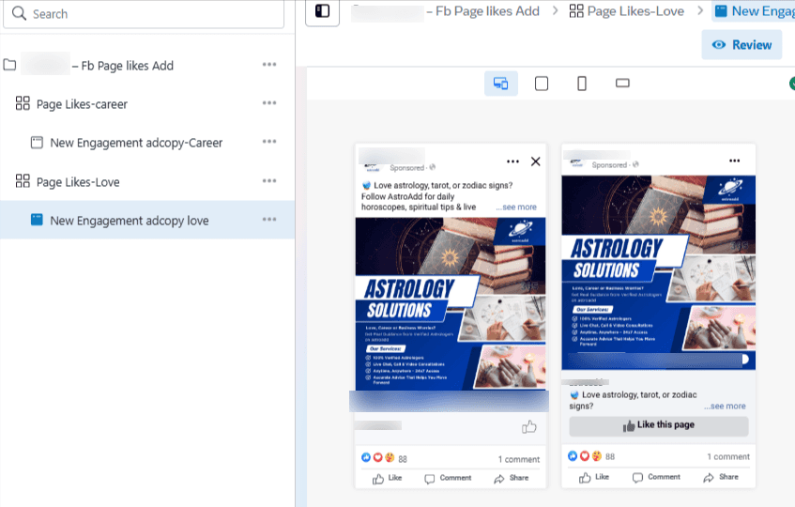The image size is (795, 507).
Task: Click the Sponsored label on right ad
Action: tap(609, 165)
